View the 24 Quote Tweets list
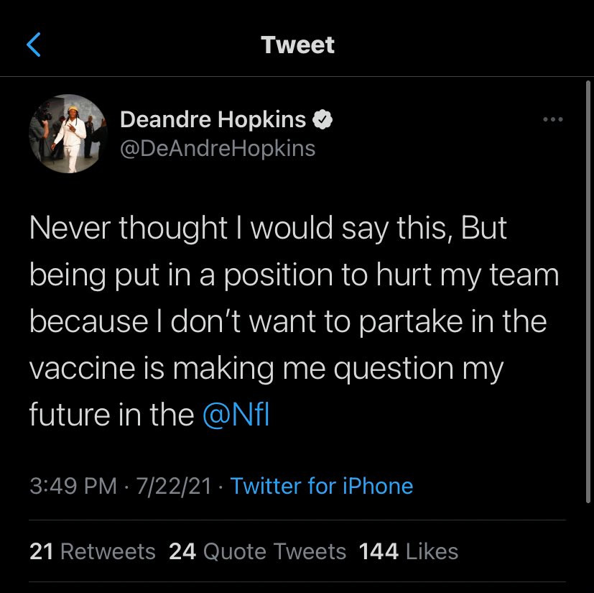The width and height of the screenshot is (594, 593). 257,551
